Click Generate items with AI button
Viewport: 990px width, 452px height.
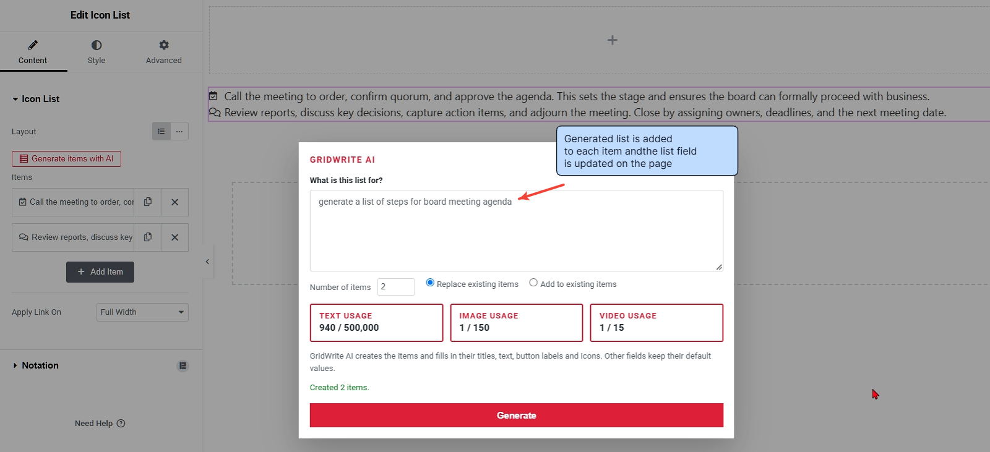click(x=66, y=159)
